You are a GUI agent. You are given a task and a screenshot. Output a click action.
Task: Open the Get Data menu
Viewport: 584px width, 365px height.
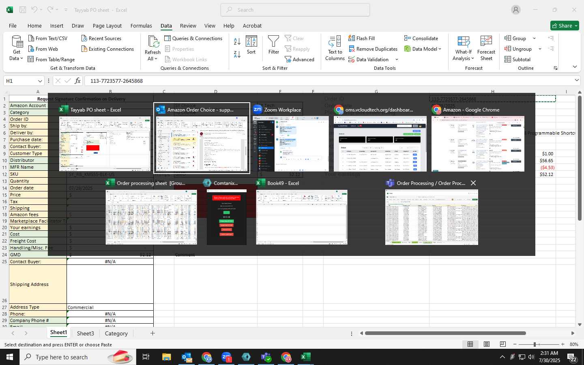point(17,48)
